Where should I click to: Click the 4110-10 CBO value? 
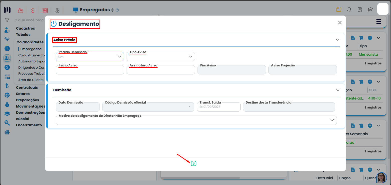pos(374,98)
